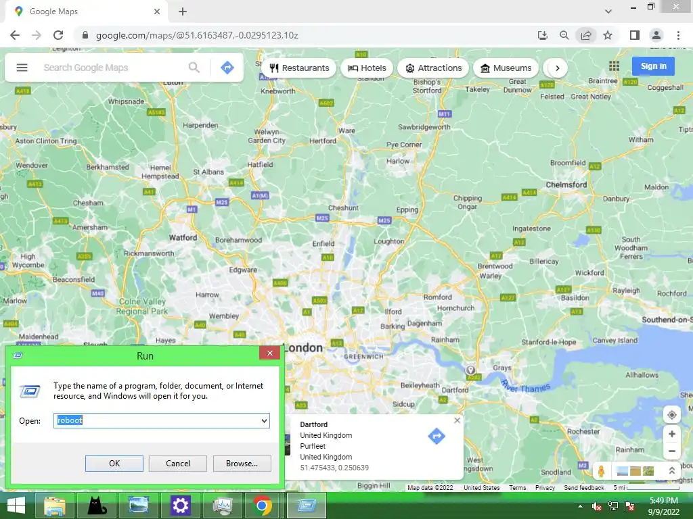Viewport: 693px width, 519px height.
Task: Select the map layers thumbnail strip
Action: click(635, 471)
